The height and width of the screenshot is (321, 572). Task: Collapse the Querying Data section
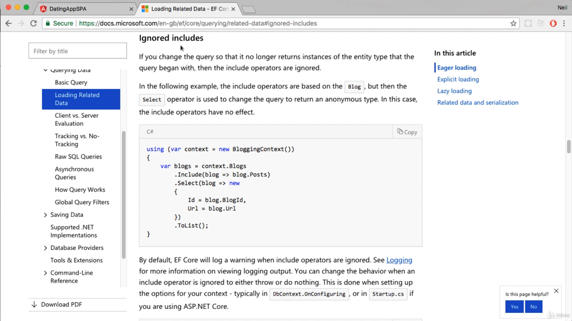pos(45,70)
